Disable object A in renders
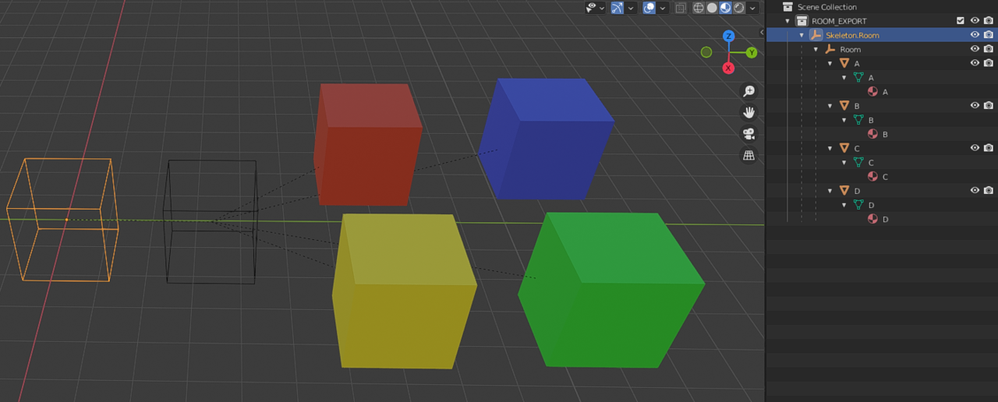The image size is (998, 402). [989, 63]
